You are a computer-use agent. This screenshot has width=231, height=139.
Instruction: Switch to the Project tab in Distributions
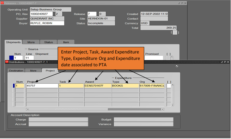pyautogui.click(x=50, y=71)
